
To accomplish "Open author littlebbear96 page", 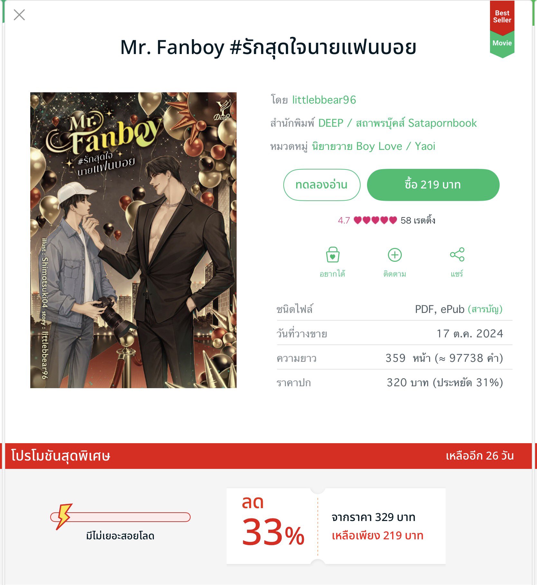I will pyautogui.click(x=324, y=100).
